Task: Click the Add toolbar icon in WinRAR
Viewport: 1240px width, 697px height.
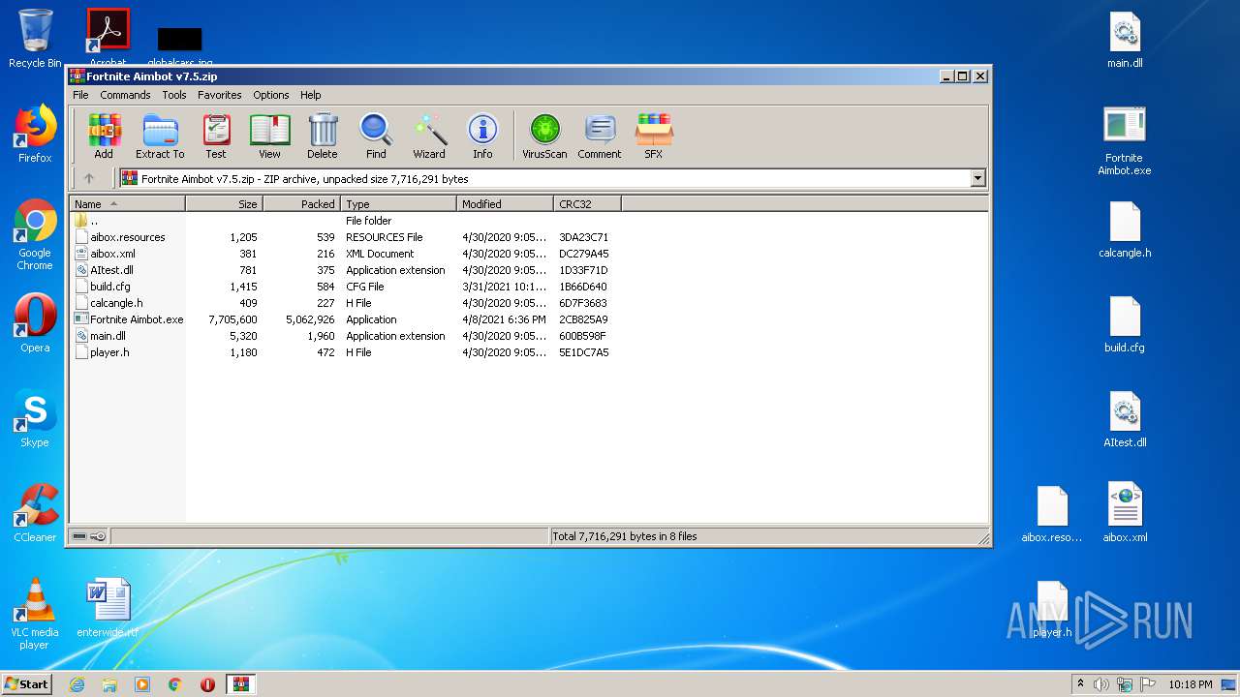Action: tap(104, 136)
